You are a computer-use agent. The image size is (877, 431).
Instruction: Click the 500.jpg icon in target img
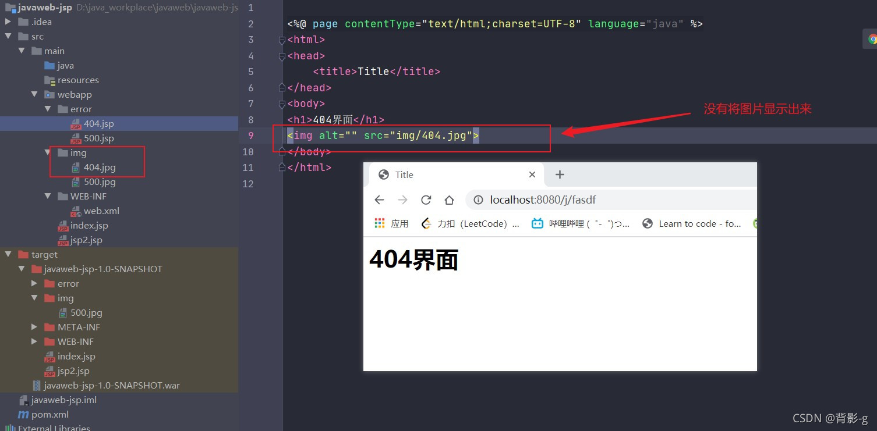[63, 313]
